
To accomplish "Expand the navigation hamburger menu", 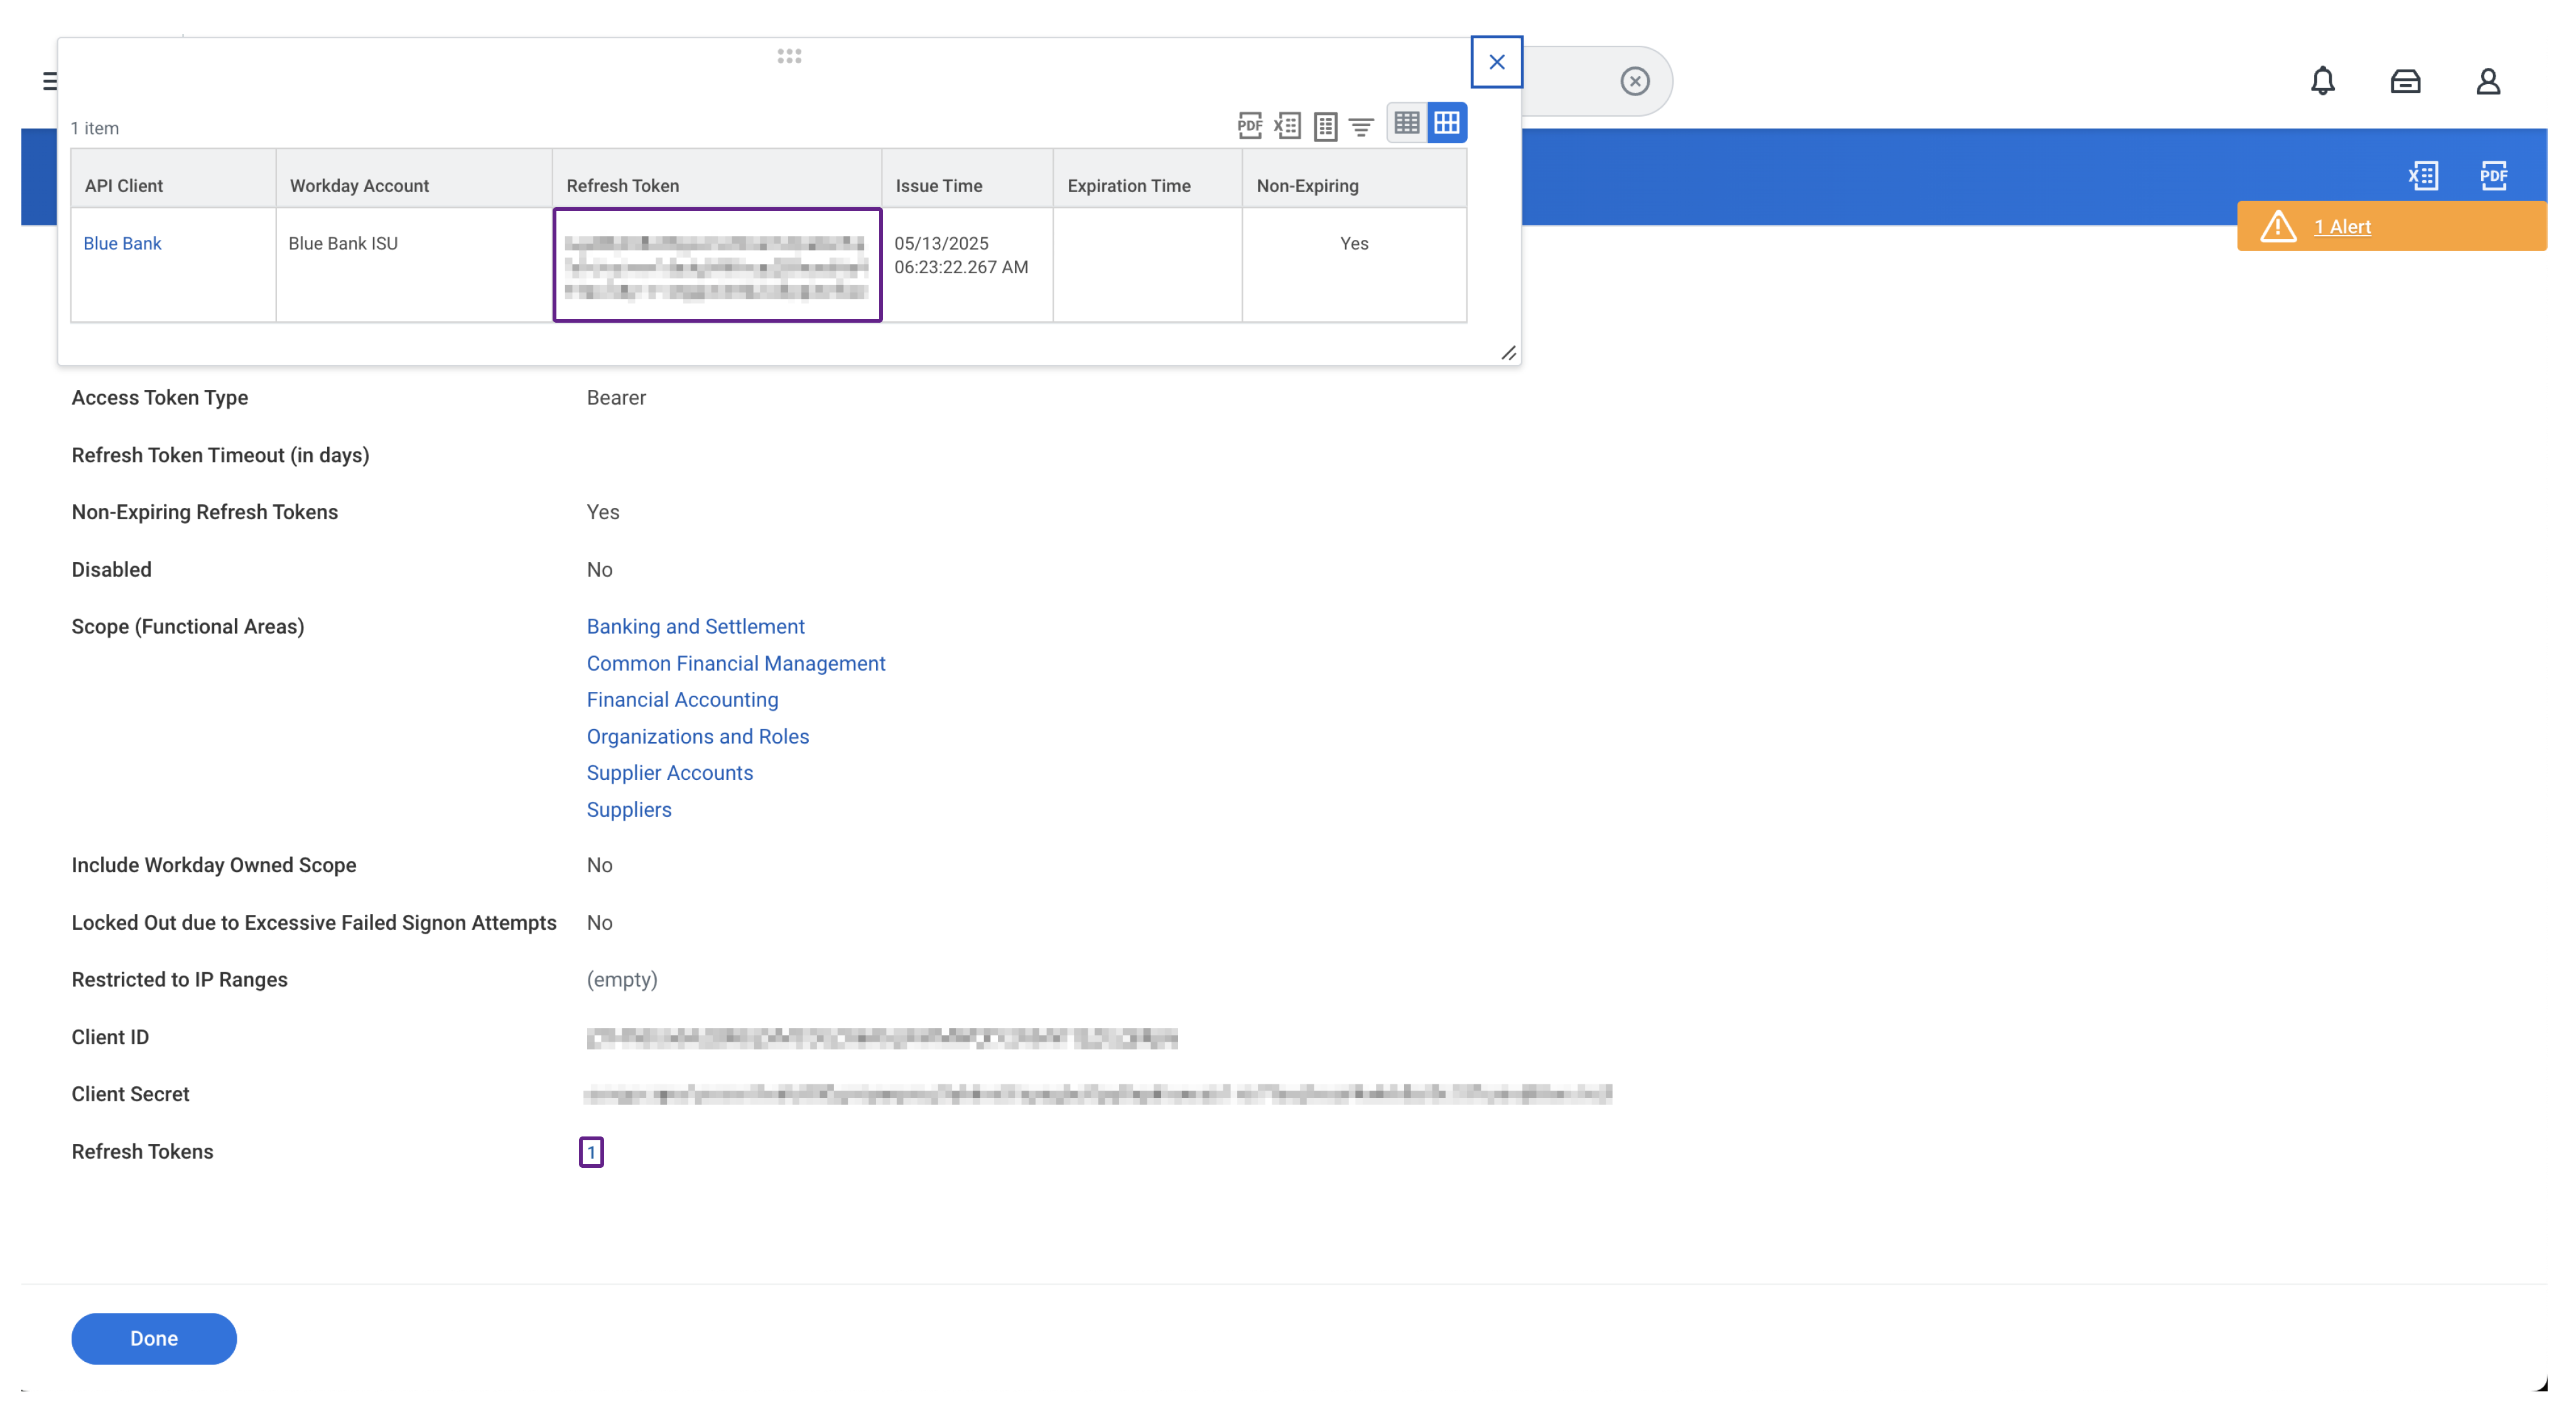I will click(x=49, y=81).
